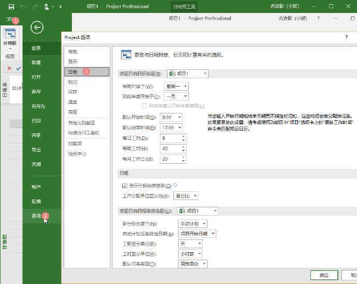This screenshot has height=284, width=357.
Task: Open the Customize Quick Access Toolbar arrow
Action: click(x=61, y=7)
